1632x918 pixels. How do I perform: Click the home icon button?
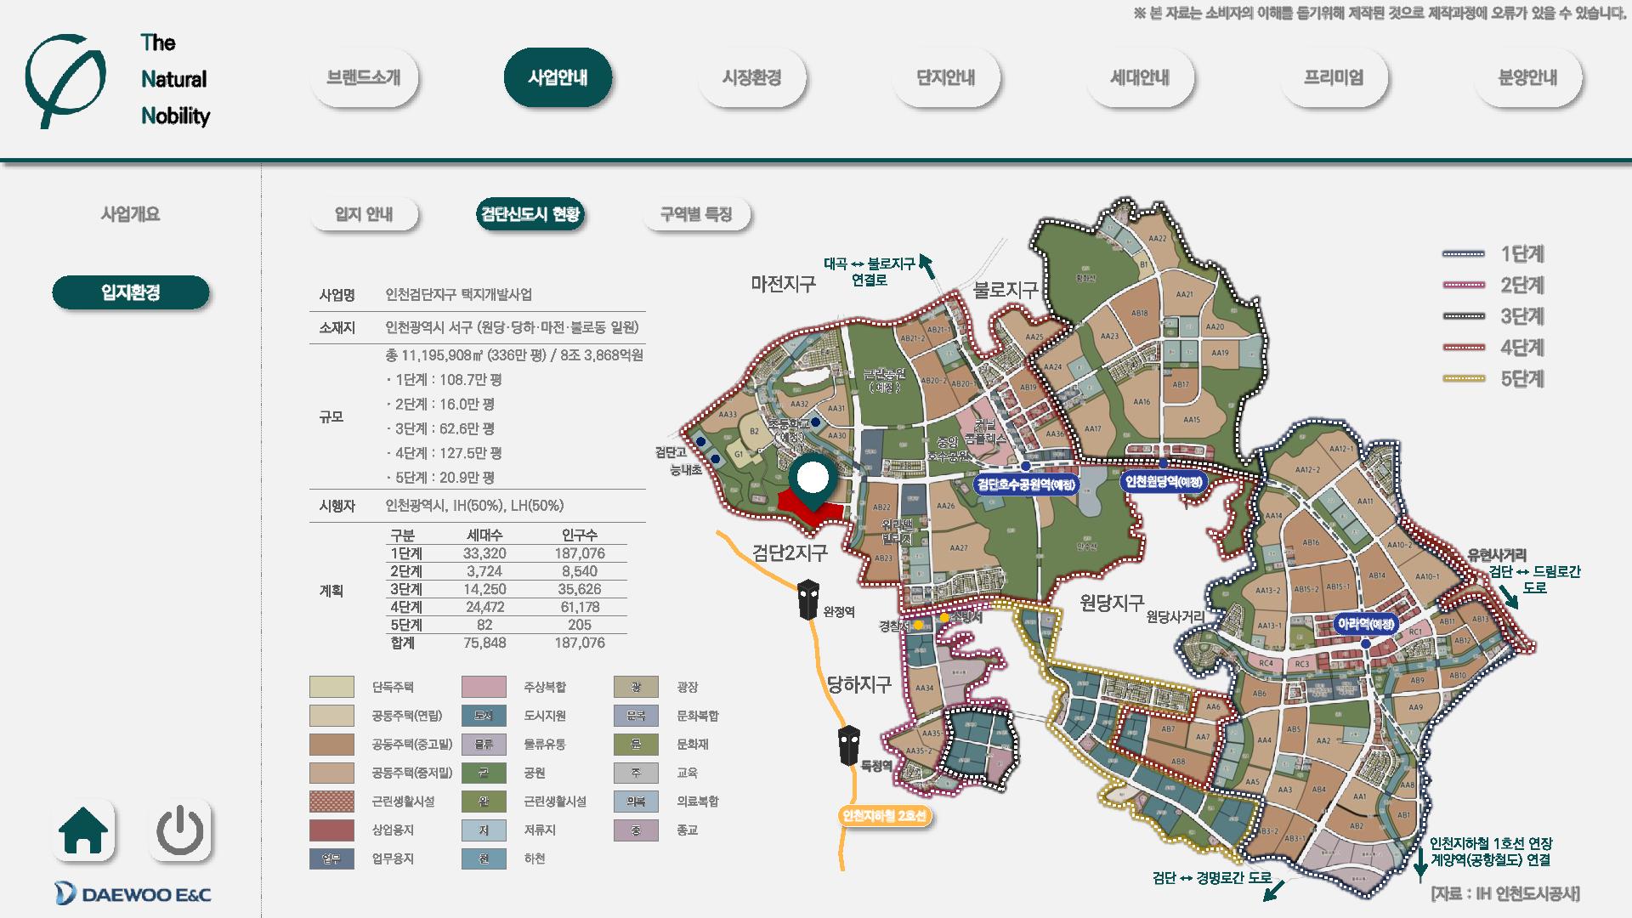click(84, 830)
